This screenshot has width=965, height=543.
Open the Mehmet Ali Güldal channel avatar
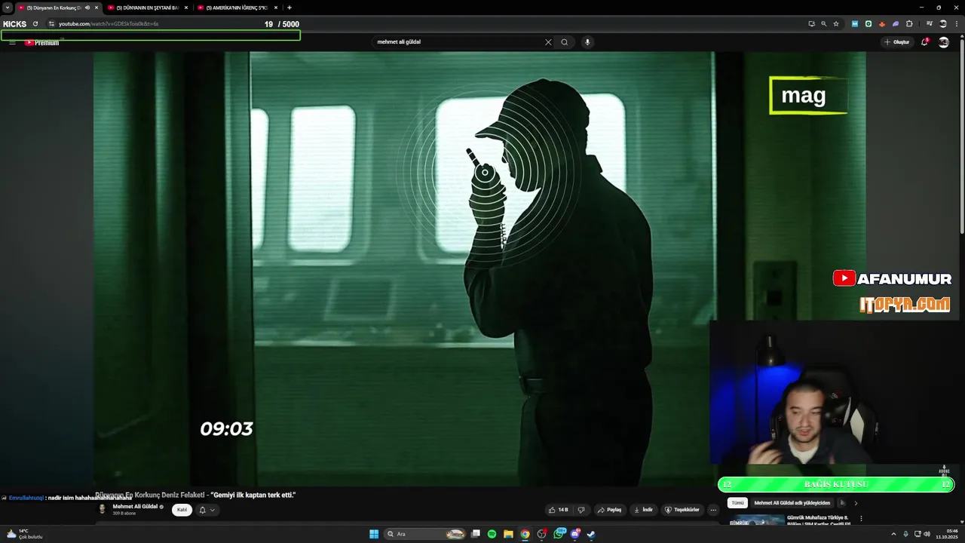[x=103, y=509]
